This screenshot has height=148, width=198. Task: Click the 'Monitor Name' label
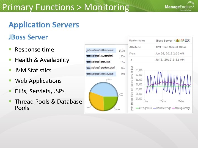(137, 41)
